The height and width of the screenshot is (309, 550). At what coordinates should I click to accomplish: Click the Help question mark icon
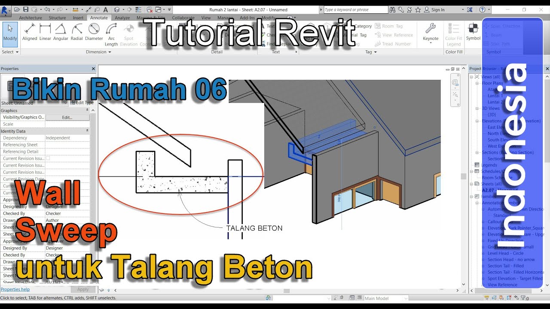pyautogui.click(x=482, y=9)
